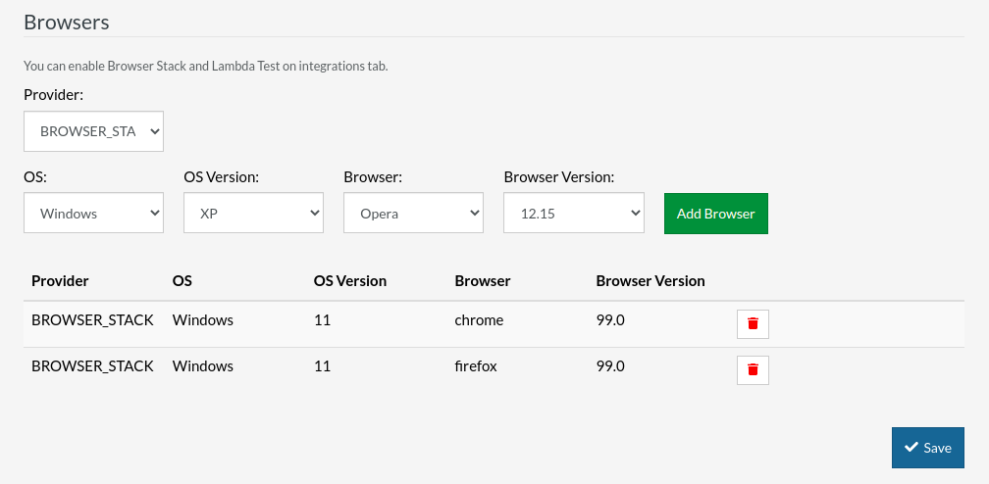Screen dimensions: 989x484
Task: Click the Browsers section heading
Action: click(x=67, y=22)
